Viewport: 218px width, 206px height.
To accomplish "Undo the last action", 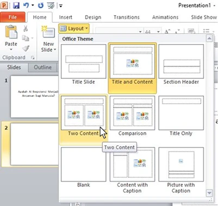I will [x=26, y=5].
